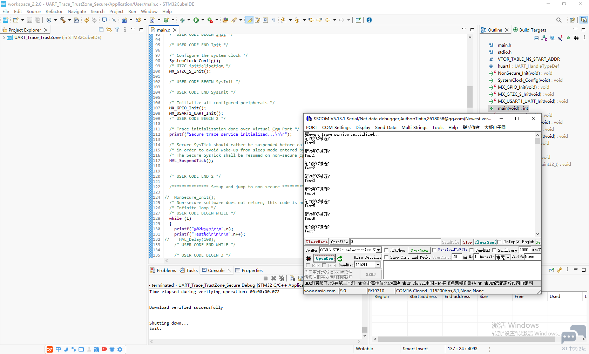Click the SendEvery 1000 ms input field
589x354 pixels.
point(524,250)
